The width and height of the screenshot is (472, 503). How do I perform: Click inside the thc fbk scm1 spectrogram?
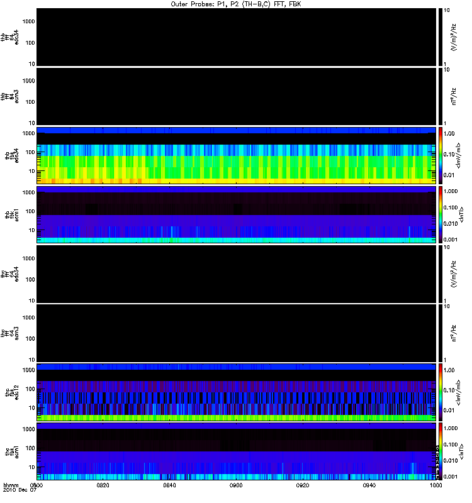(x=236, y=451)
